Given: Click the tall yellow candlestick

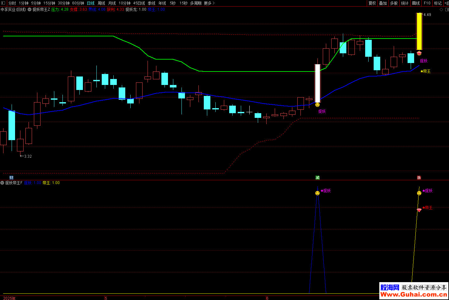Looking at the screenshot, I should click(x=419, y=31).
